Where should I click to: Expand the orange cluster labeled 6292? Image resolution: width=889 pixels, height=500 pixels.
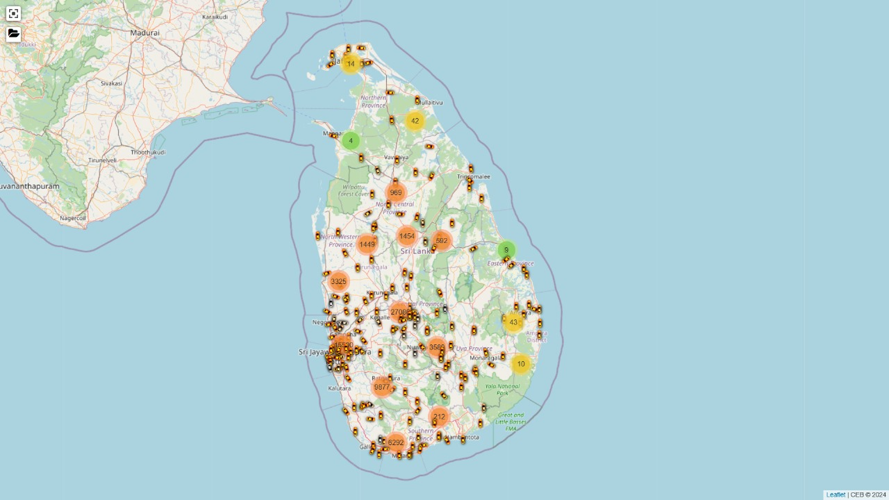[x=396, y=442]
